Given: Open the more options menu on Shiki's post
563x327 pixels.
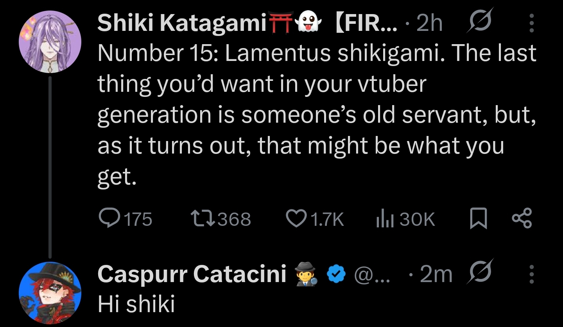Looking at the screenshot, I should (x=531, y=24).
